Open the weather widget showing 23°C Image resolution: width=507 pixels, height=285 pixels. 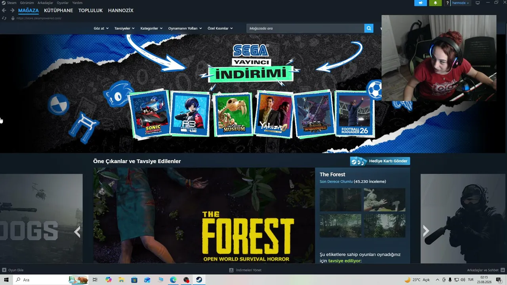tap(417, 280)
